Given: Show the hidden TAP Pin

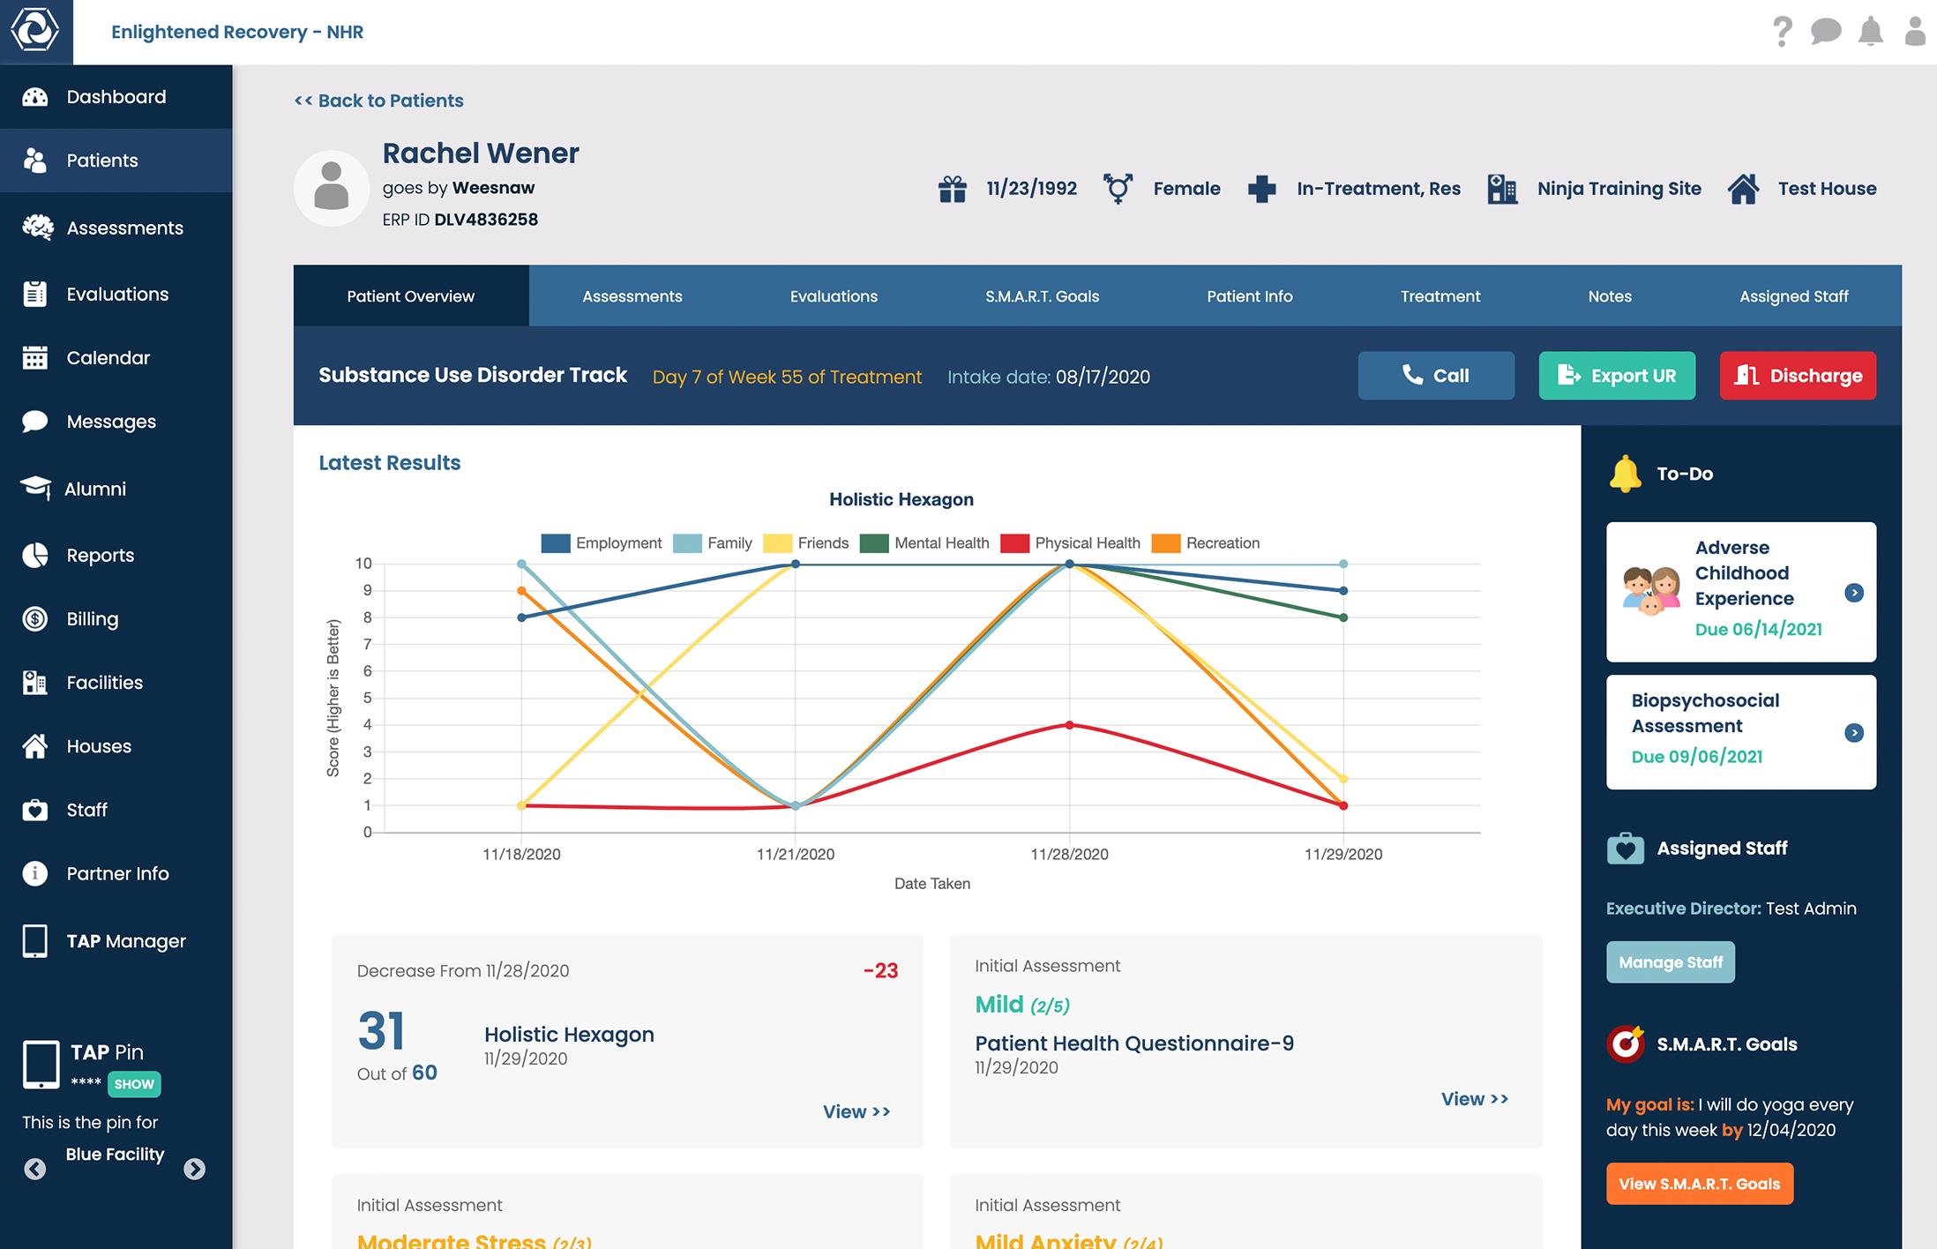Looking at the screenshot, I should (x=134, y=1084).
